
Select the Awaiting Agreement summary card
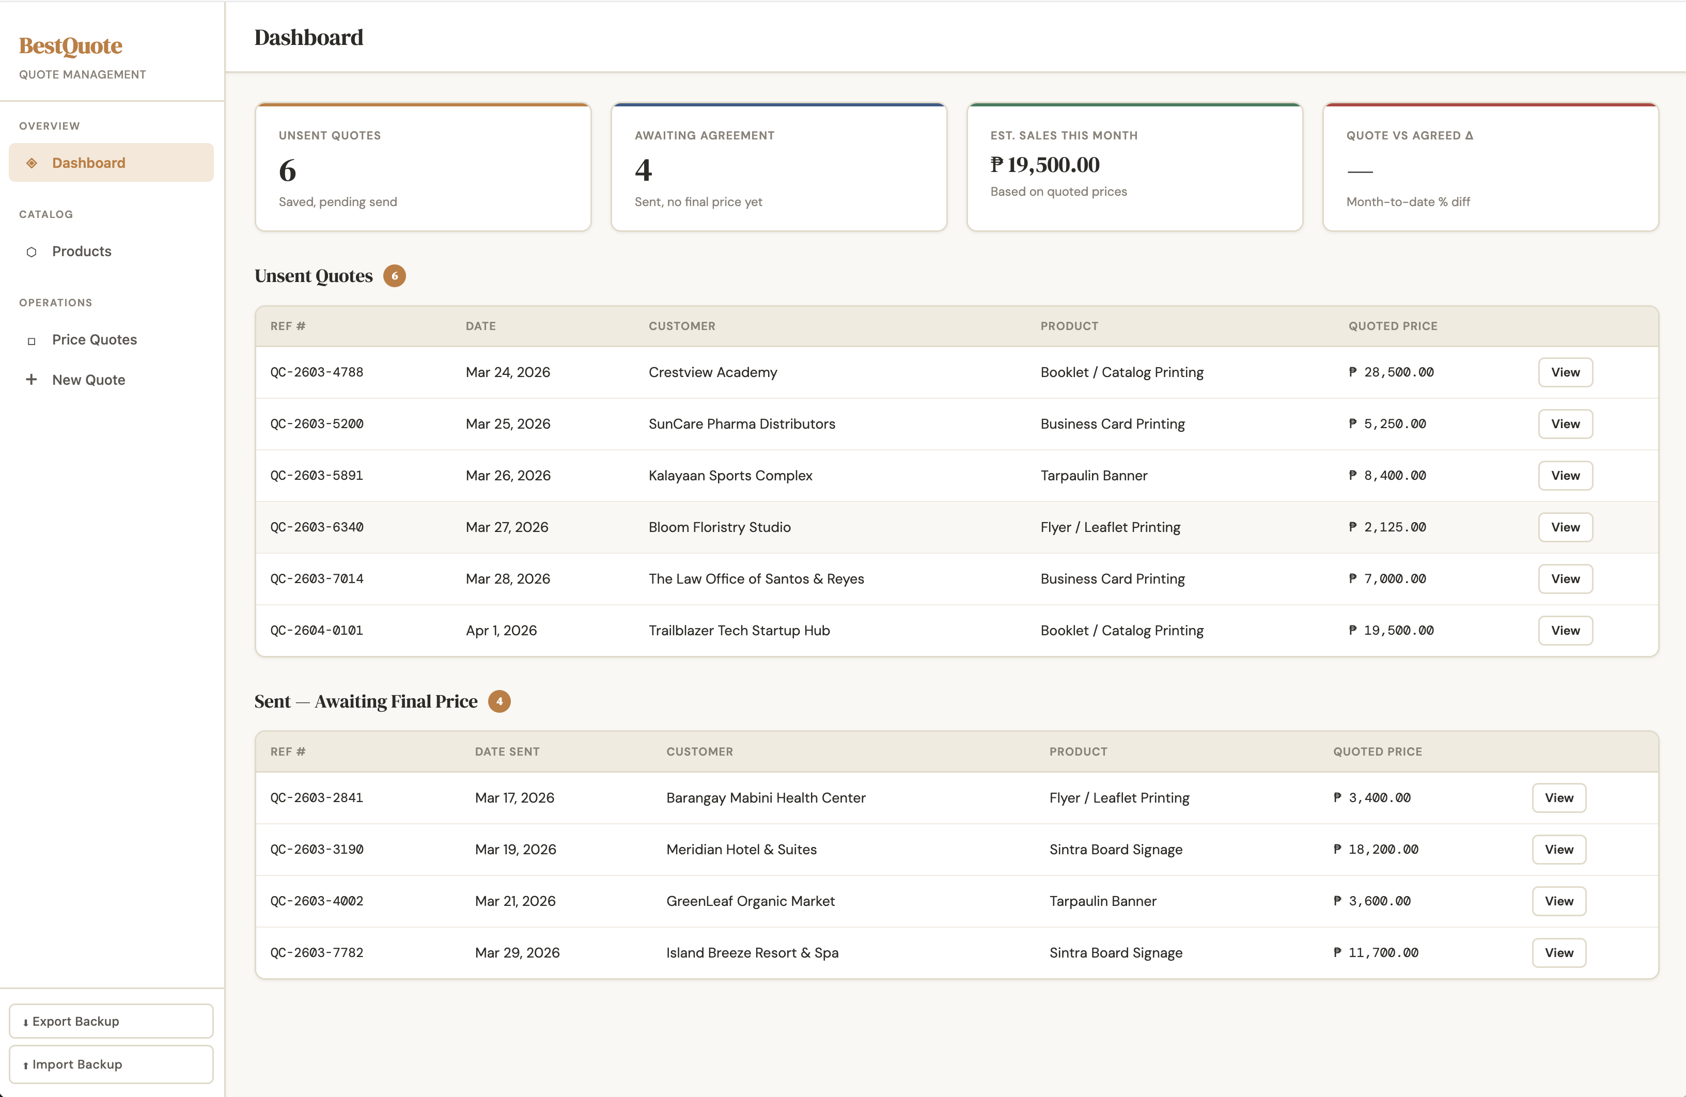pos(778,168)
